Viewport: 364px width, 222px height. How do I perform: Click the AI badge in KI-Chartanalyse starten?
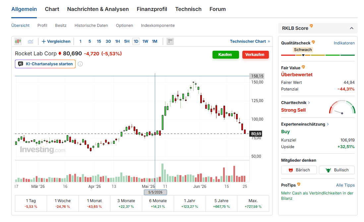coord(21,64)
